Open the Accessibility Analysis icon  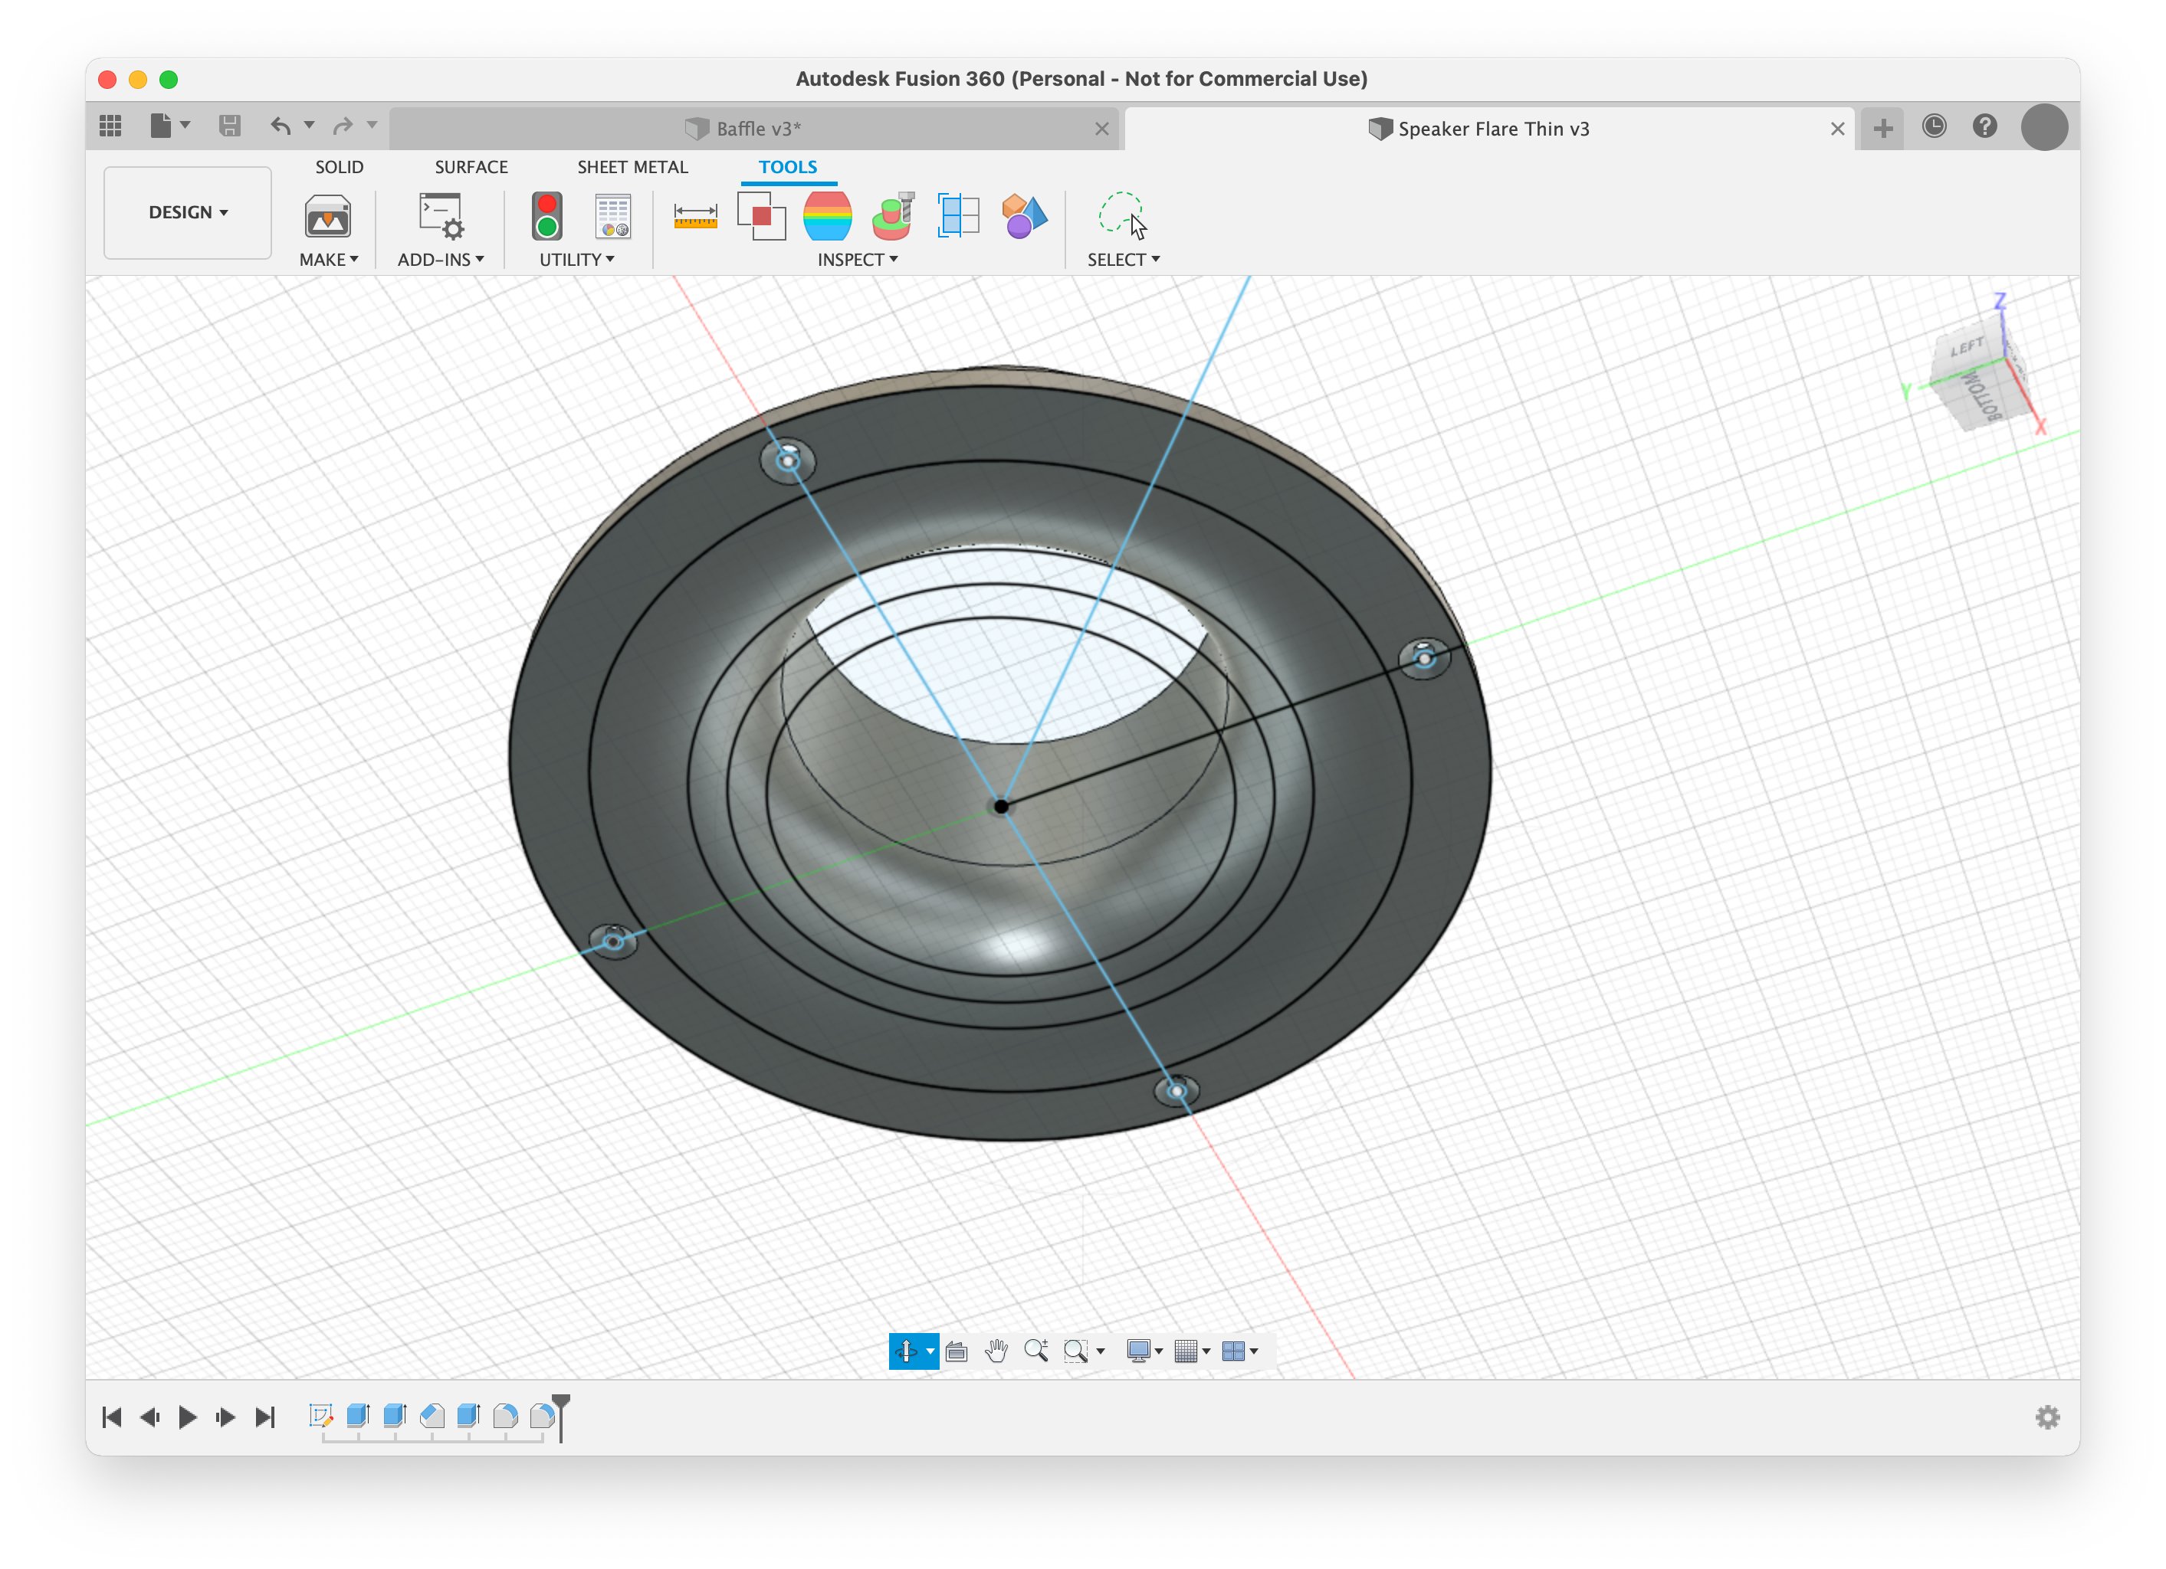(x=894, y=217)
